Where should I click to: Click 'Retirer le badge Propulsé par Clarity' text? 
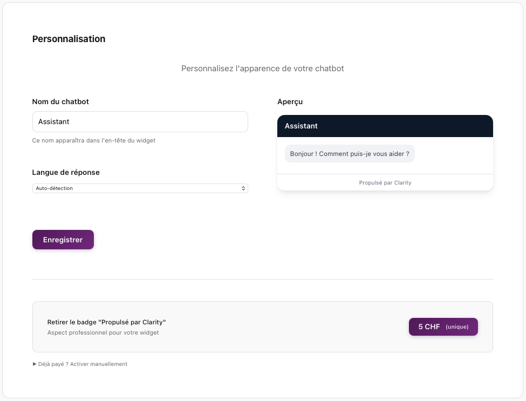pos(106,322)
